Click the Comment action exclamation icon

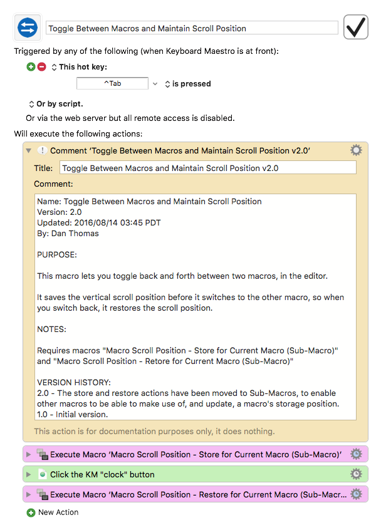42,150
